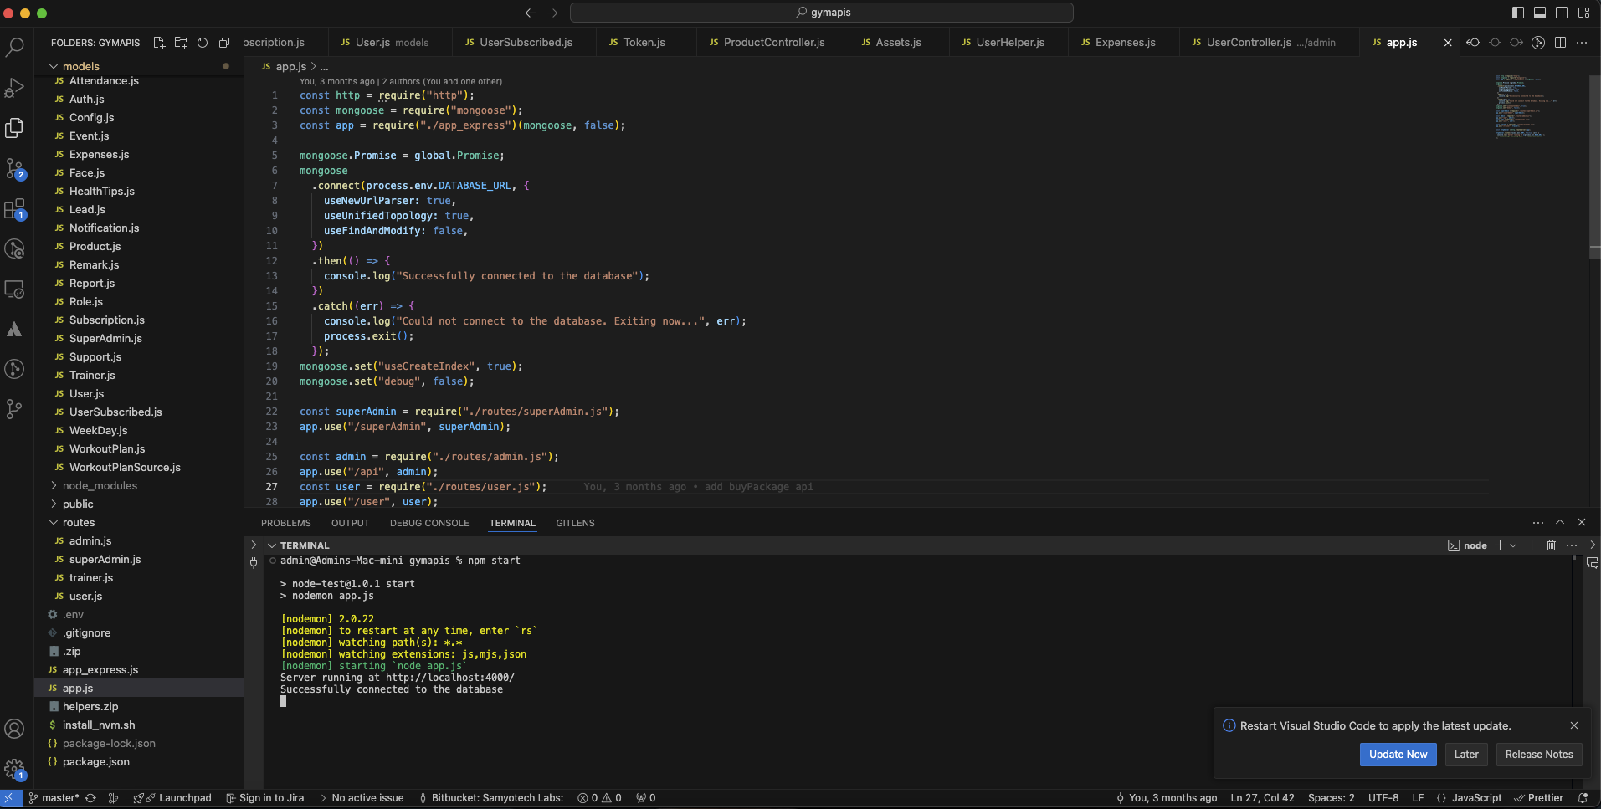
Task: Toggle the bottom panel visibility
Action: (x=1540, y=13)
